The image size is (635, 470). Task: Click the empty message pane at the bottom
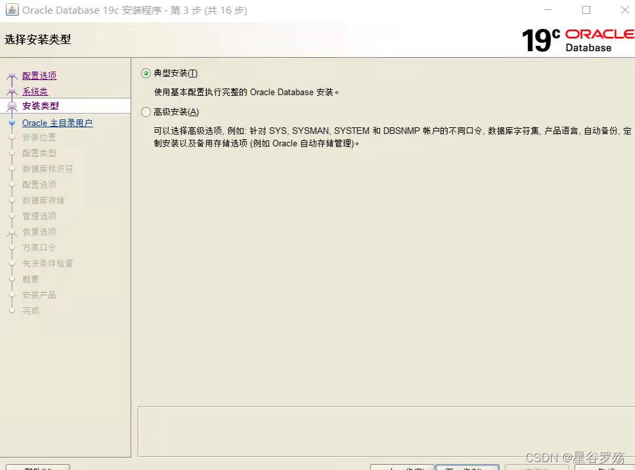(386, 432)
